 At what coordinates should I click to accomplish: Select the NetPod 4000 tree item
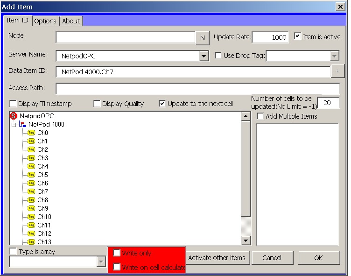(x=46, y=124)
